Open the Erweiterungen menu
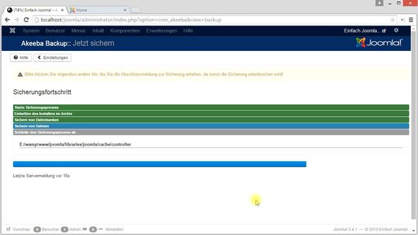 161,31
